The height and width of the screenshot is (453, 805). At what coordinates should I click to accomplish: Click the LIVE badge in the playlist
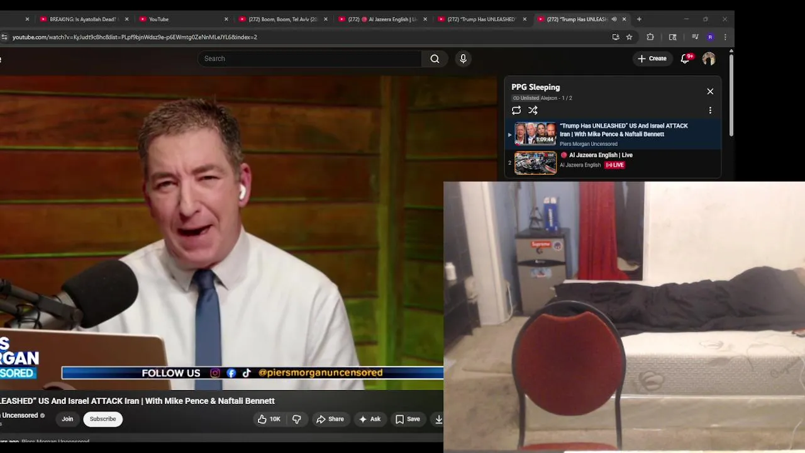[x=614, y=165]
